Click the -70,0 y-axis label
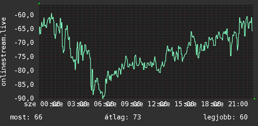The height and width of the screenshot is (126, 258). (24, 43)
